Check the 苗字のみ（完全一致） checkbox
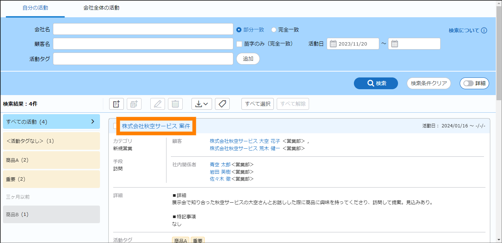This screenshot has height=243, width=502. [239, 44]
